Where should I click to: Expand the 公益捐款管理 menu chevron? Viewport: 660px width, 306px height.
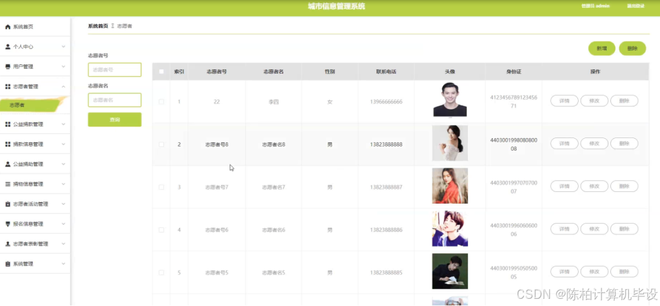(63, 124)
